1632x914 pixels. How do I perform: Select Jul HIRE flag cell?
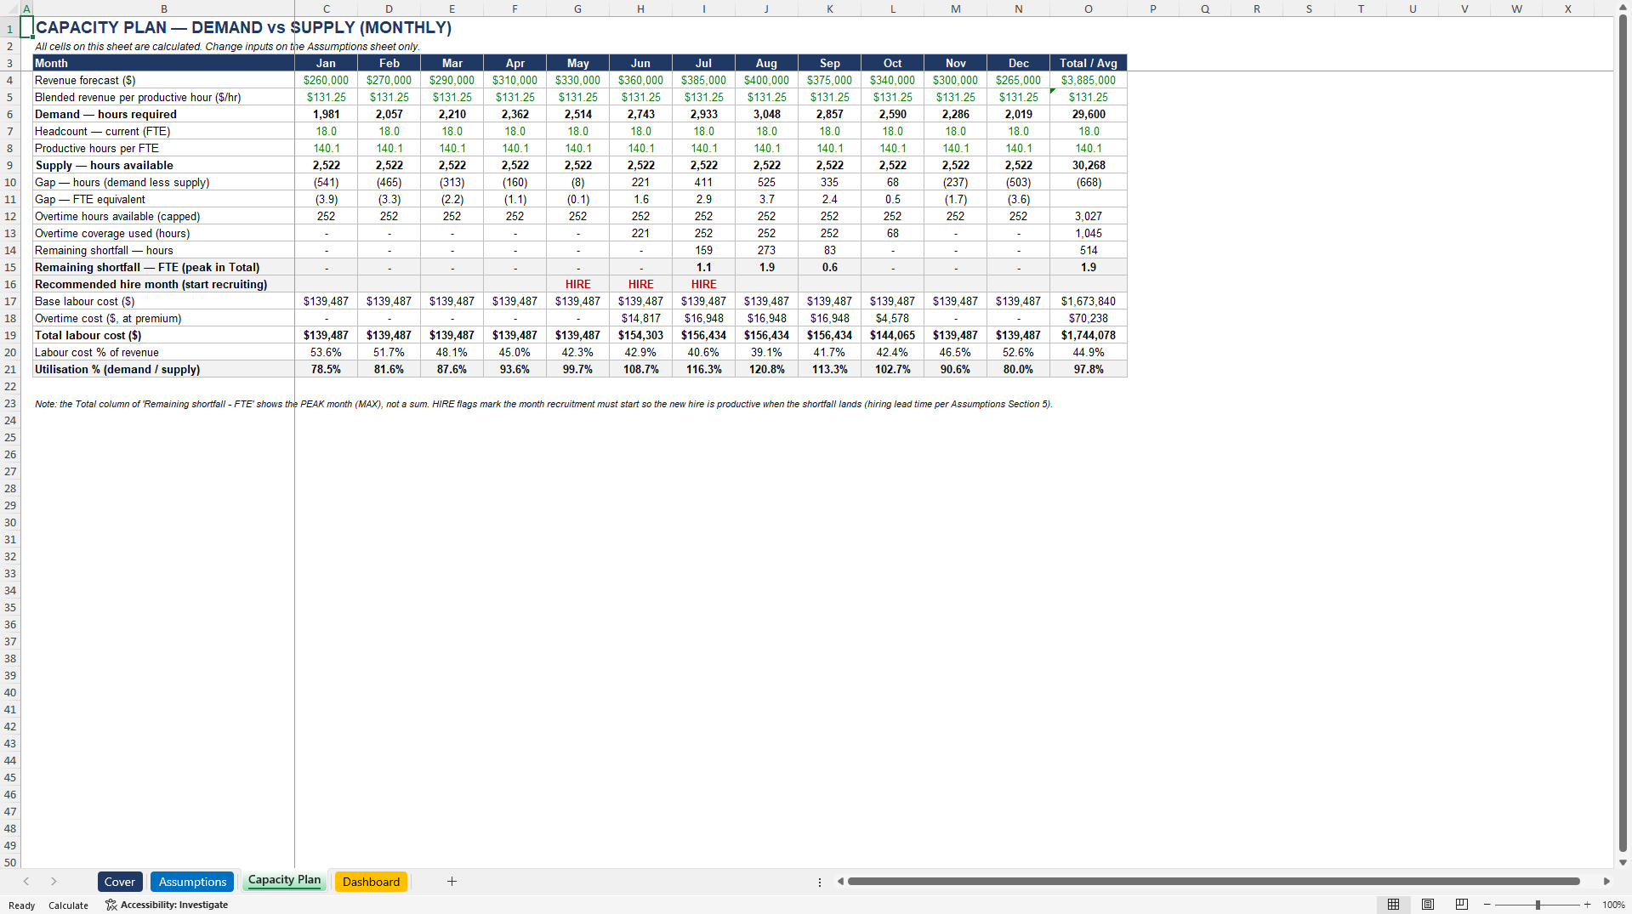coord(703,284)
